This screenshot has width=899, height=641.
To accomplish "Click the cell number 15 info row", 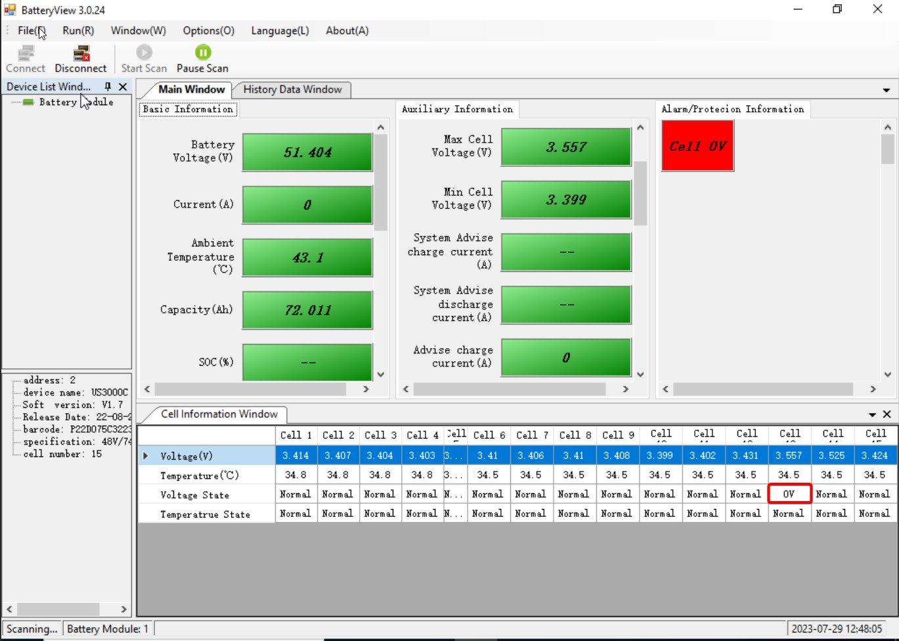I will click(x=62, y=454).
